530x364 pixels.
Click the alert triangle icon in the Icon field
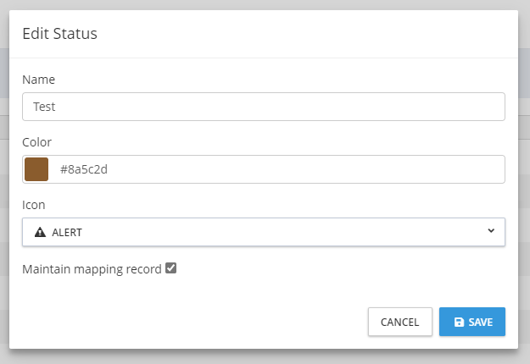40,232
